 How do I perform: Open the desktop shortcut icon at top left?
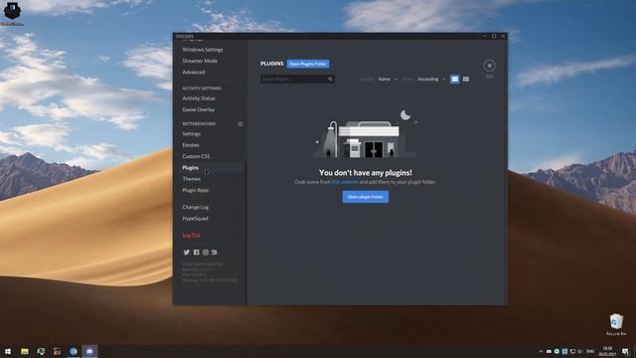(12, 13)
